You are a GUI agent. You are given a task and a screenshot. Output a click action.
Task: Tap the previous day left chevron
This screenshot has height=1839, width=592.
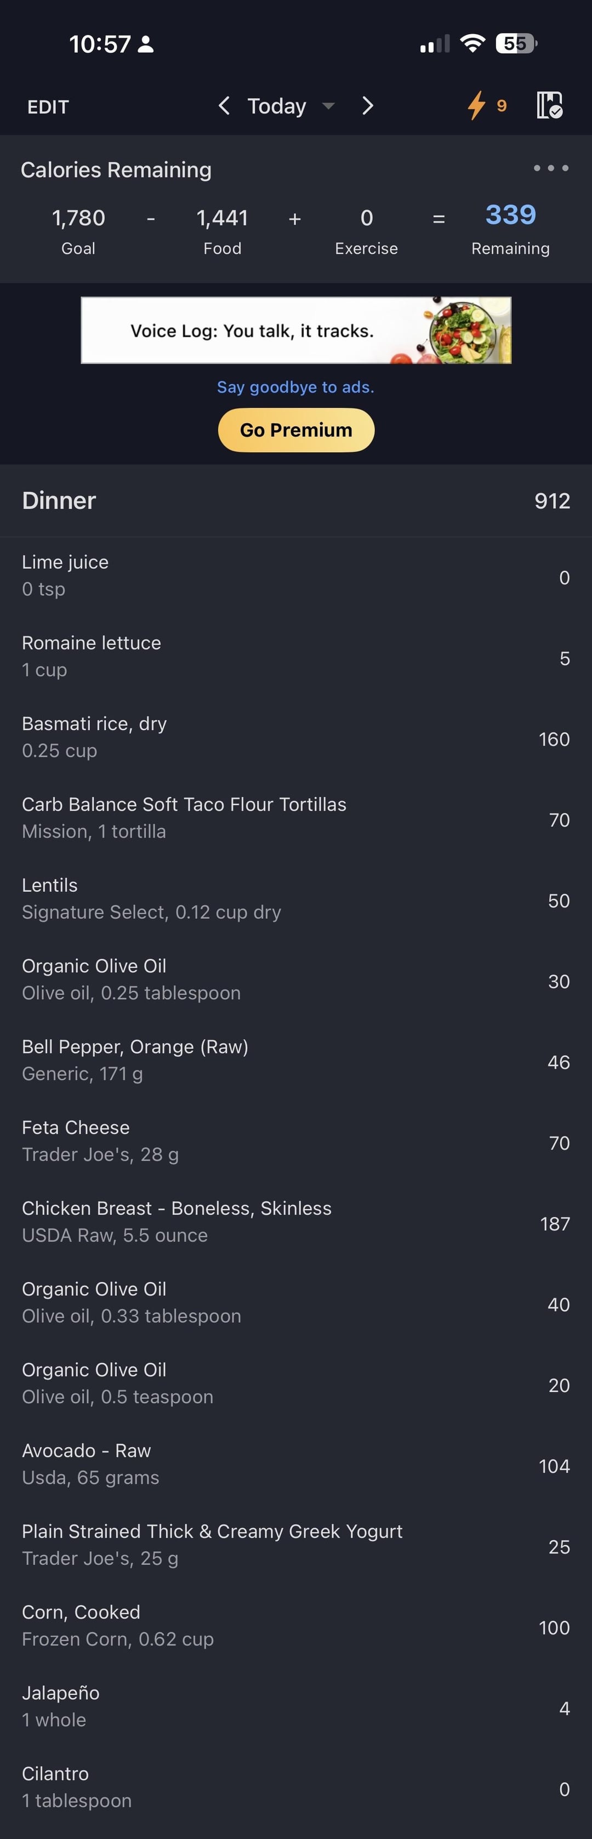[224, 106]
